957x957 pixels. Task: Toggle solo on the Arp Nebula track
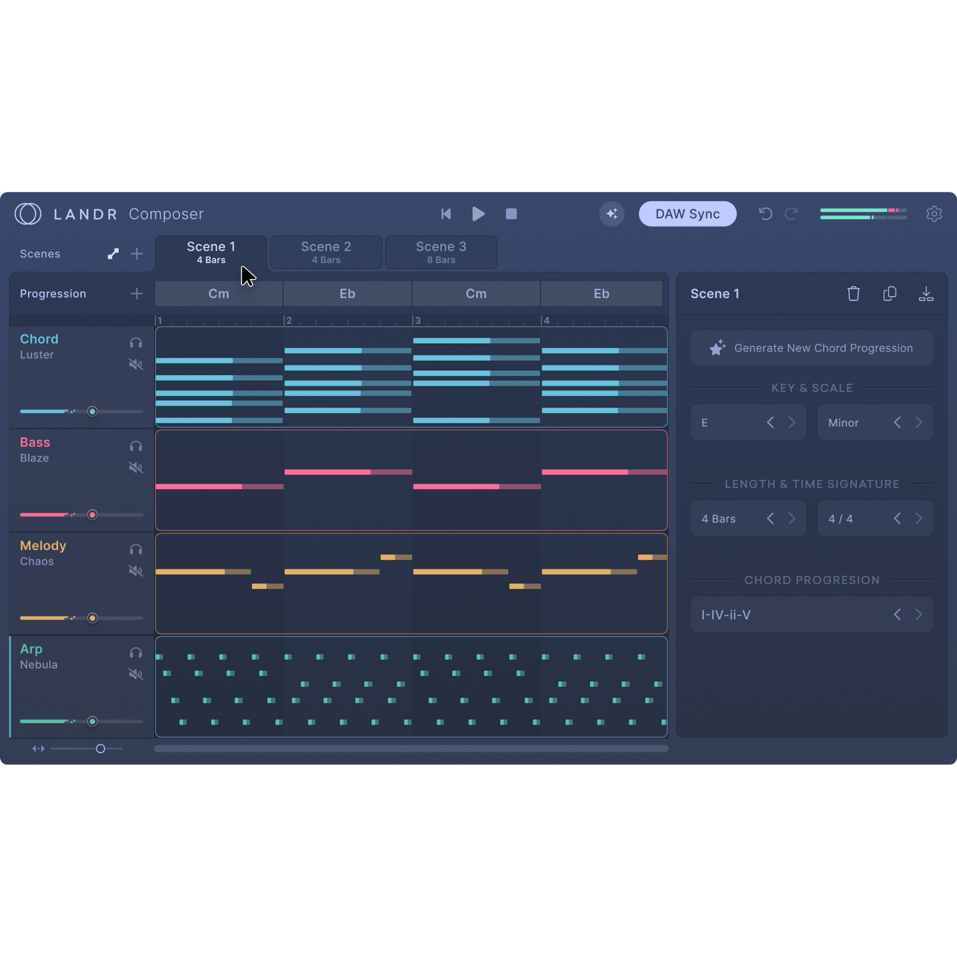(x=135, y=653)
